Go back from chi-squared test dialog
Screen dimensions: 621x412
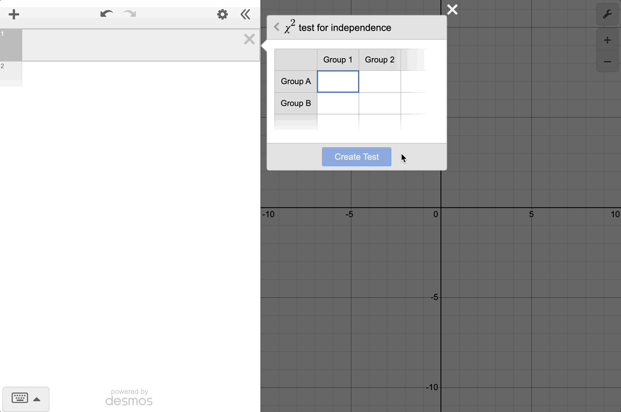pos(277,27)
